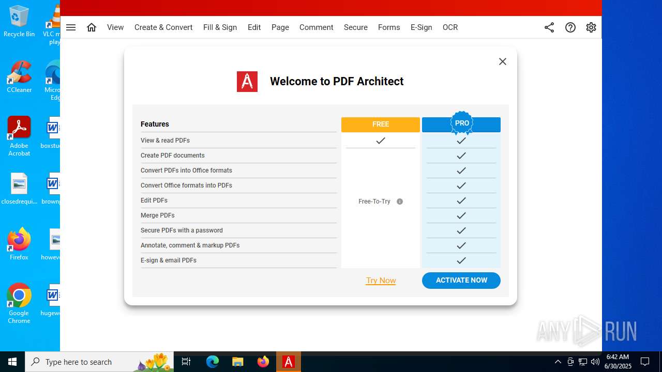Click the 'Edit PDFs' feature row
The image size is (662, 372).
point(238,200)
